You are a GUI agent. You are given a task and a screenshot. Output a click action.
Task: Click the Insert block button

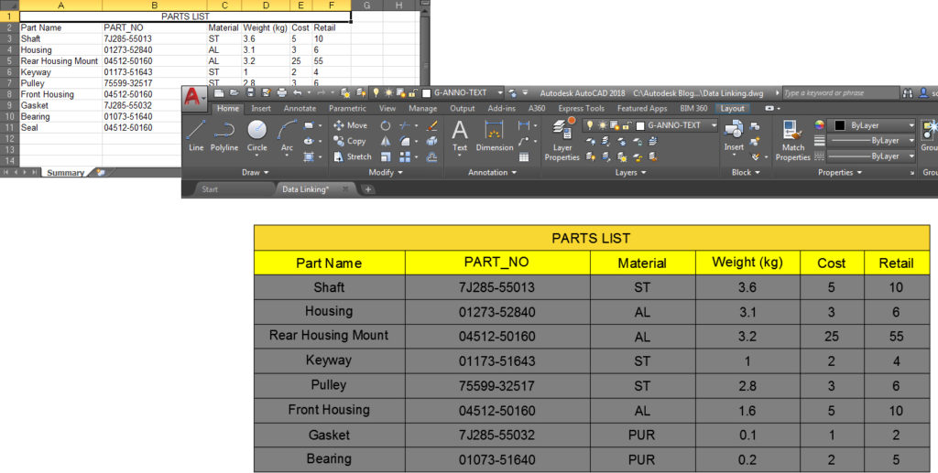tap(734, 135)
